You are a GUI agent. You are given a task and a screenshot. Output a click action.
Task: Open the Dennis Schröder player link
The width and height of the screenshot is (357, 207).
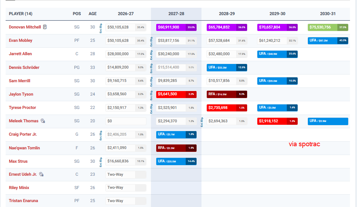[24, 67]
